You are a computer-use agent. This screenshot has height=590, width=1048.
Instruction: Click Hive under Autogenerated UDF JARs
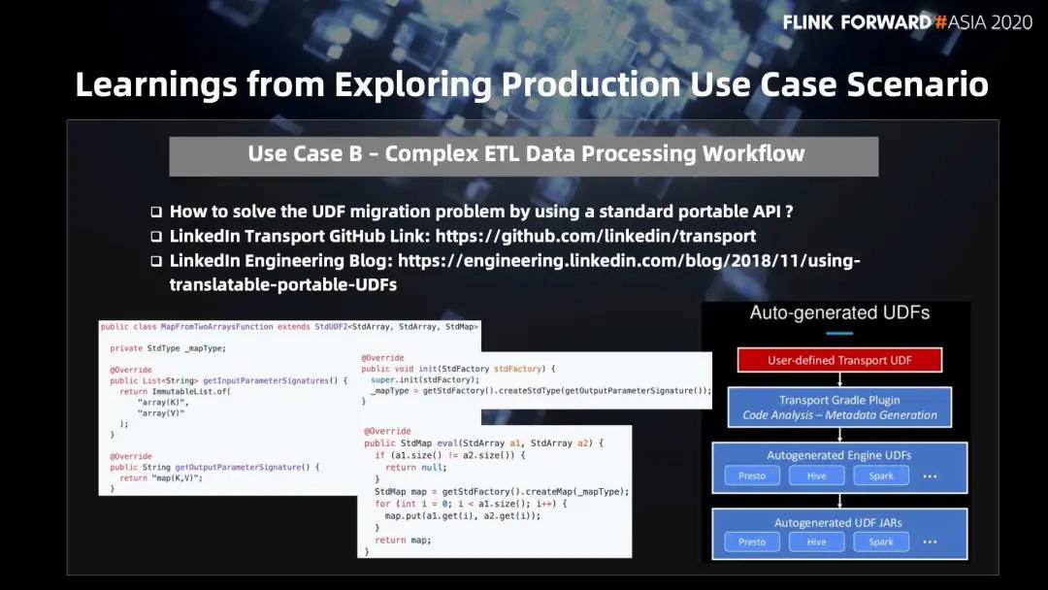click(816, 541)
